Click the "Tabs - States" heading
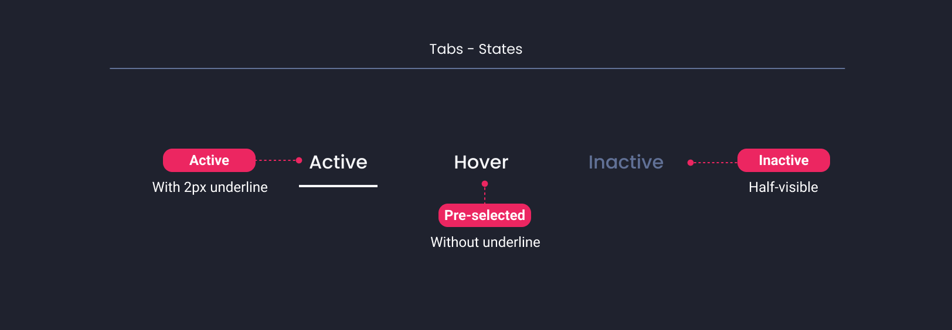 [476, 49]
